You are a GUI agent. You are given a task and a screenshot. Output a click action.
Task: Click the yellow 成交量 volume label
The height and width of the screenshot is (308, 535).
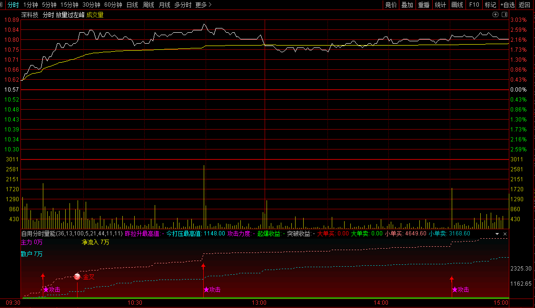tap(95, 15)
